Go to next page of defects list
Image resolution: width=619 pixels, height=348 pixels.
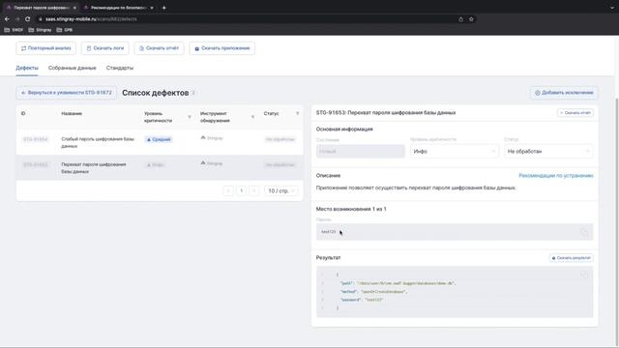pyautogui.click(x=254, y=191)
